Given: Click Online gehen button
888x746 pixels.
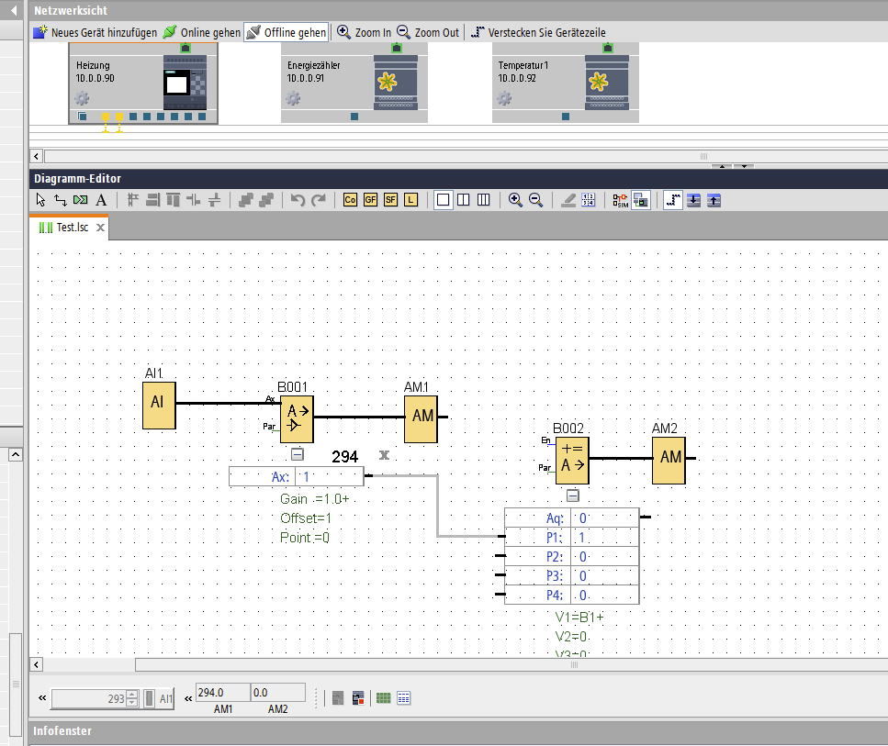Looking at the screenshot, I should [x=202, y=32].
